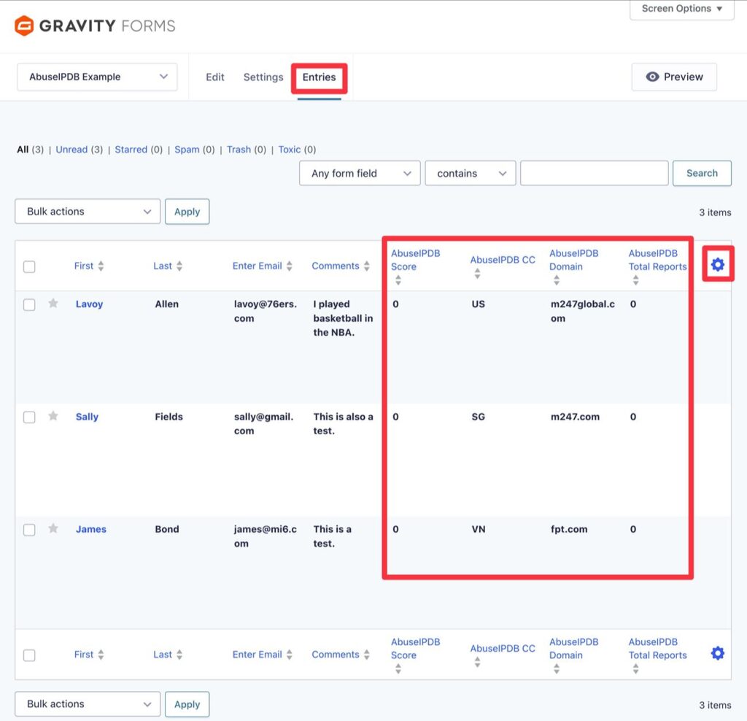The image size is (747, 721).
Task: Sort by AbuseIPDB CC header arrows
Action: click(477, 274)
